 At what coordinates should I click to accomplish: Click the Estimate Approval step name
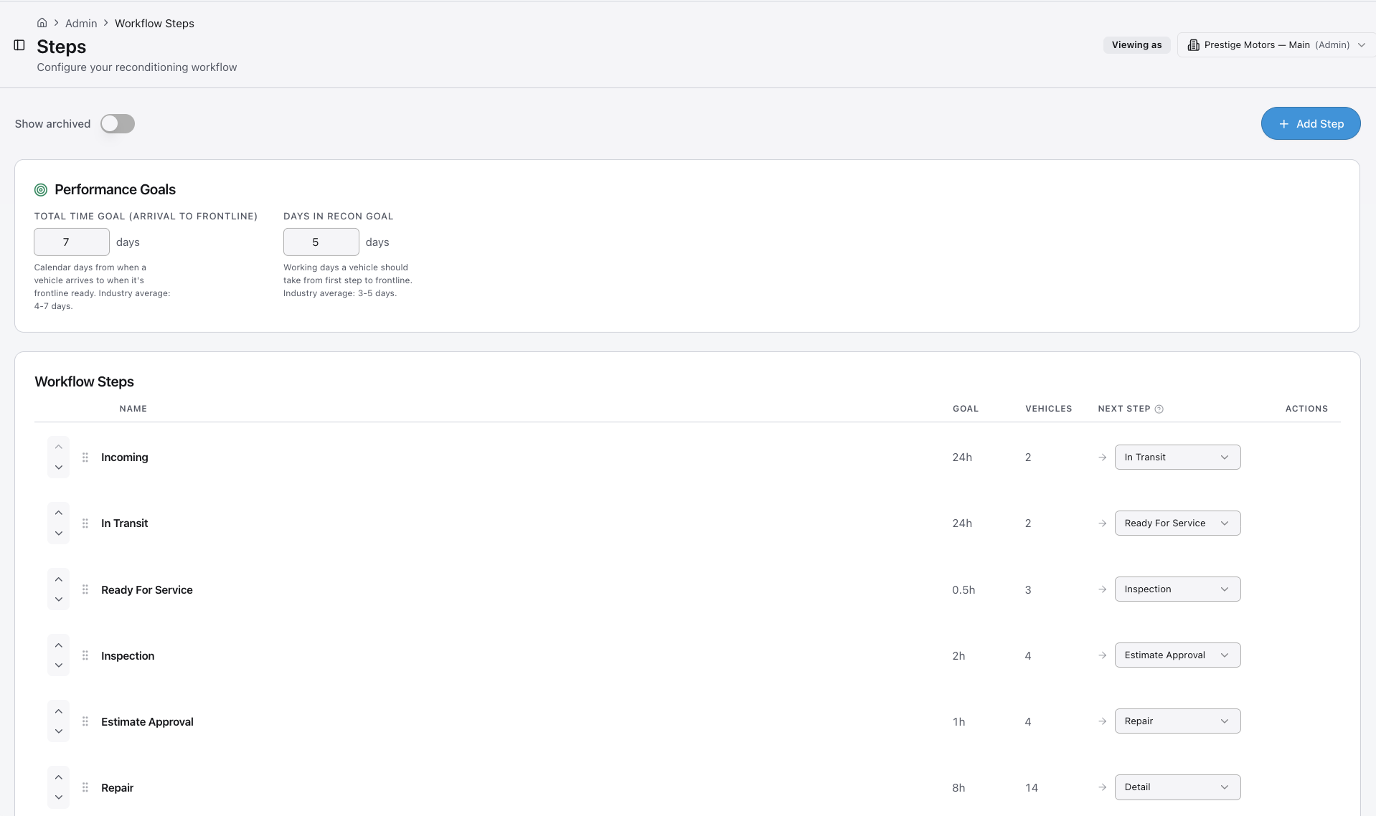click(x=147, y=722)
